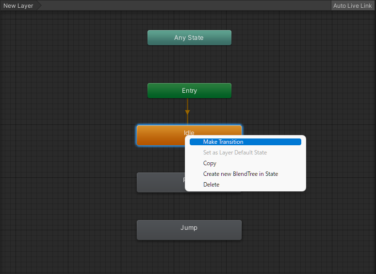Select Delete from the context menu

pyautogui.click(x=245, y=185)
